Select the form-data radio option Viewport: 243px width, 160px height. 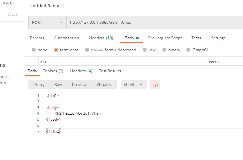pyautogui.click(x=56, y=50)
